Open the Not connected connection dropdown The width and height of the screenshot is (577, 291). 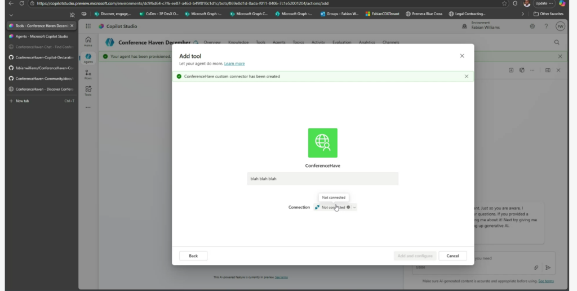click(x=335, y=207)
